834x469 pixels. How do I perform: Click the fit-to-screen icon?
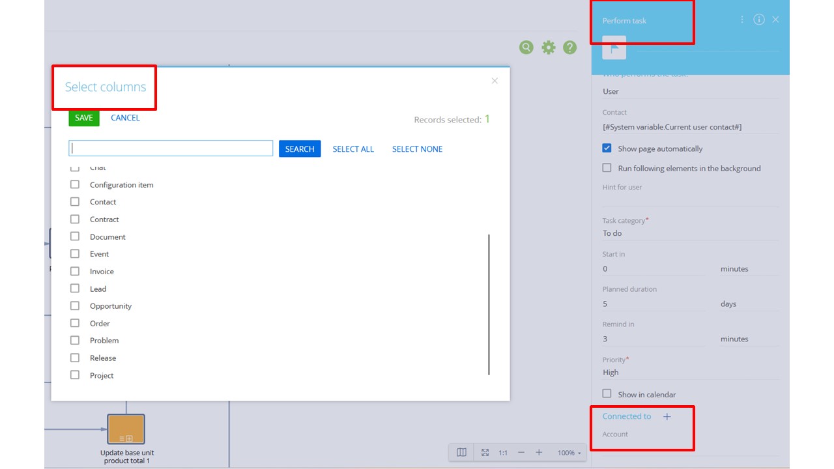coord(485,452)
